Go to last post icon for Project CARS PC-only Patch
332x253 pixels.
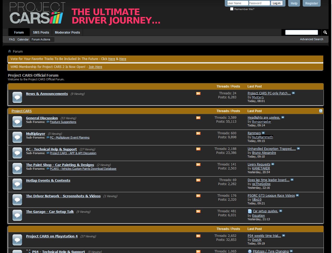(x=293, y=93)
